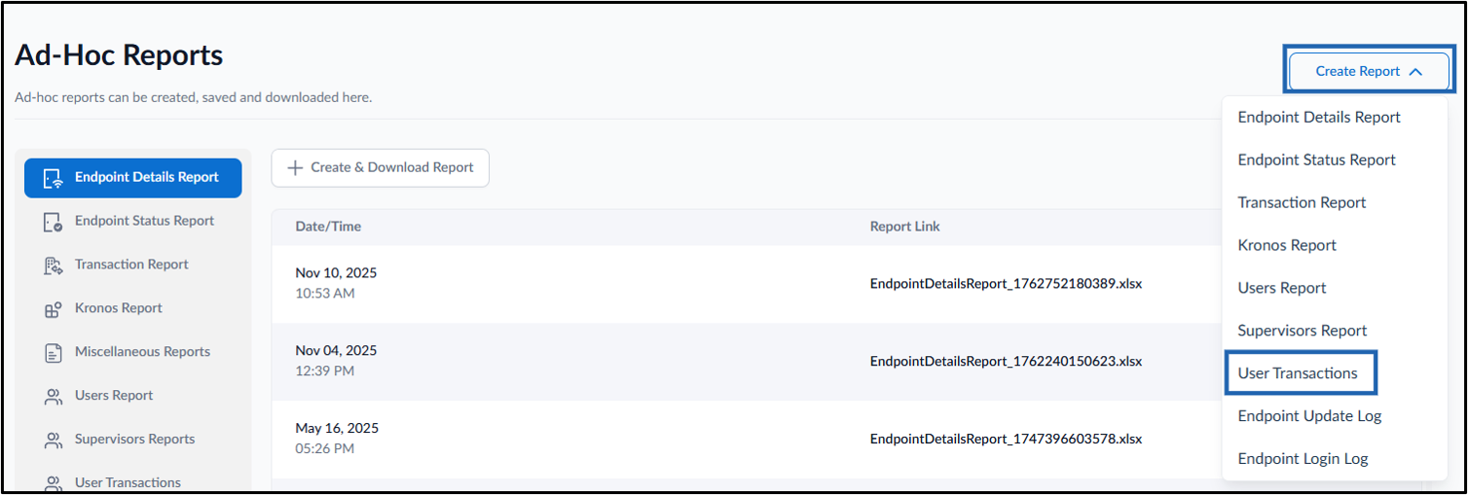Download EndpointDetailsReport_1747396603578.xlsx

click(x=1006, y=440)
